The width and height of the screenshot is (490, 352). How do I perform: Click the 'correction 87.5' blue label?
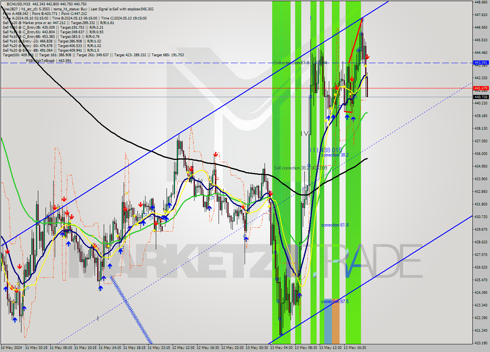(335, 301)
